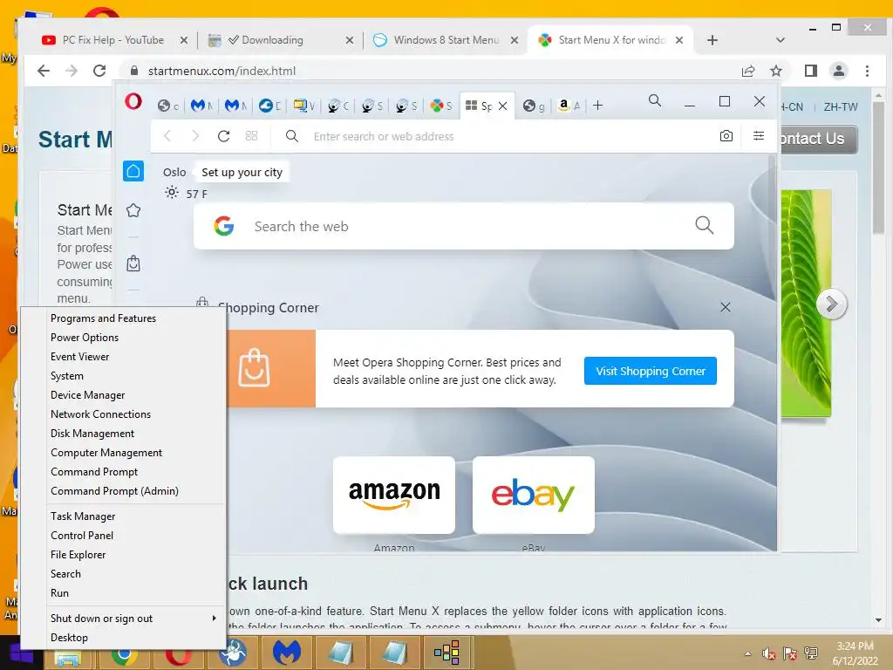Open Chrome profile avatar

point(839,71)
